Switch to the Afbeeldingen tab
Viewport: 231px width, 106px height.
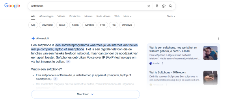(x=46, y=16)
